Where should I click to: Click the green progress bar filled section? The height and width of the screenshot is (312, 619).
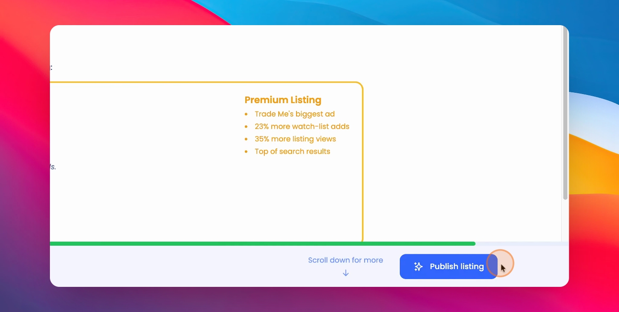click(x=263, y=244)
